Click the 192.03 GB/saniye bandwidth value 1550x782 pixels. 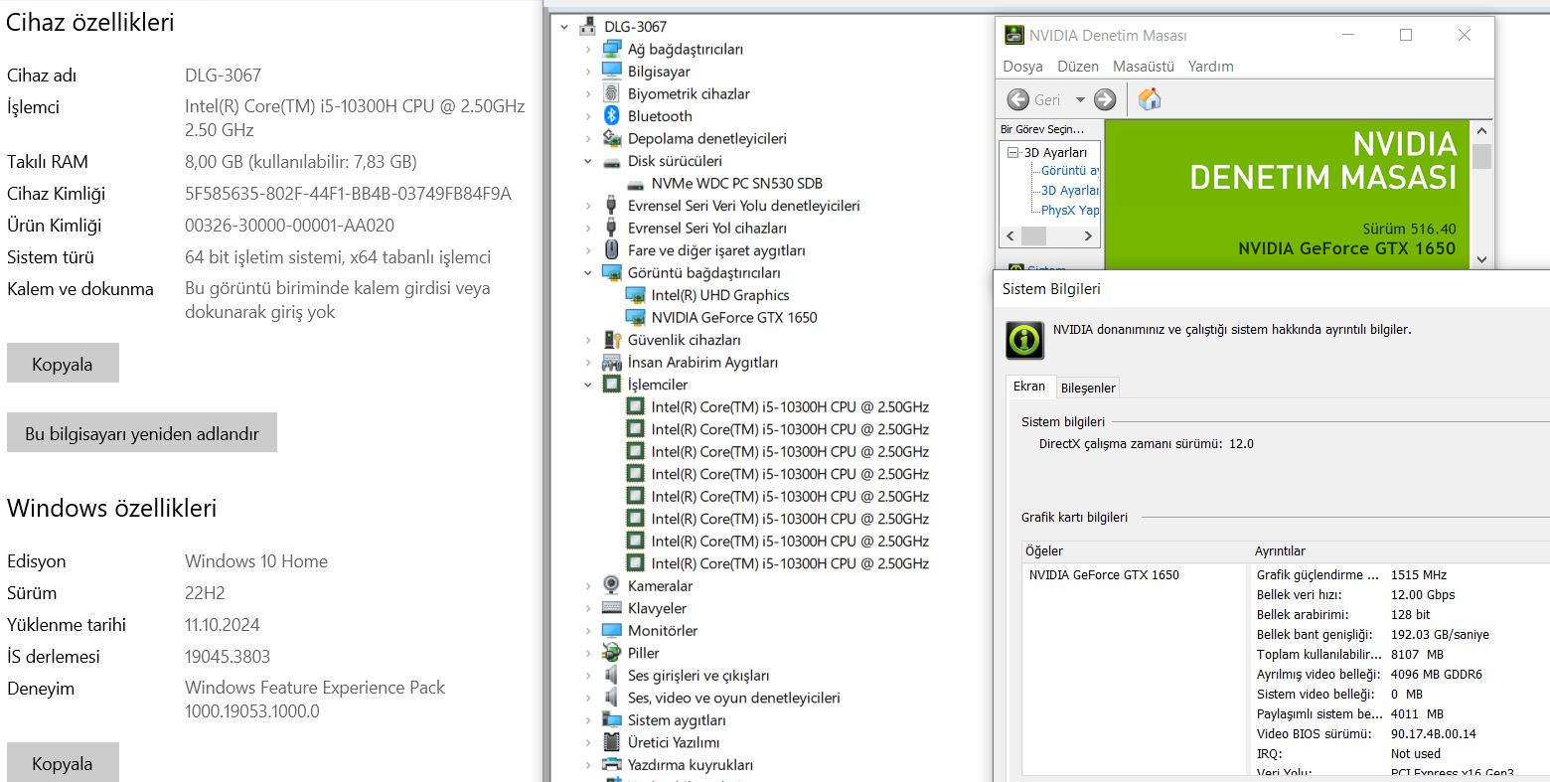pyautogui.click(x=1440, y=635)
